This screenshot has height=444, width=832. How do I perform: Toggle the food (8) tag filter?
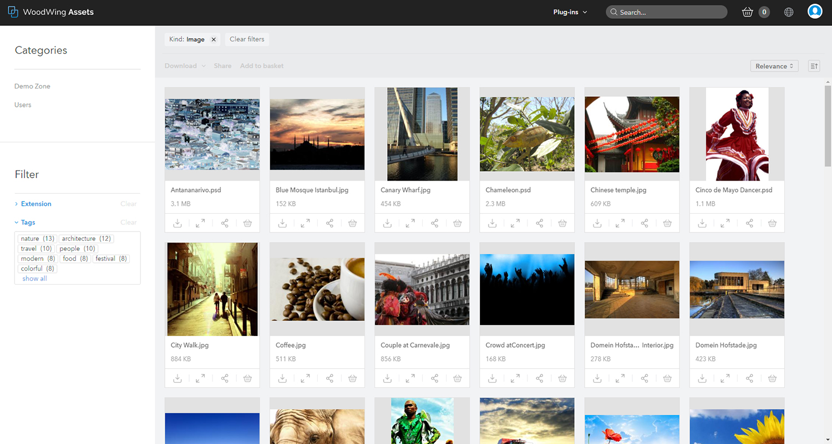75,259
